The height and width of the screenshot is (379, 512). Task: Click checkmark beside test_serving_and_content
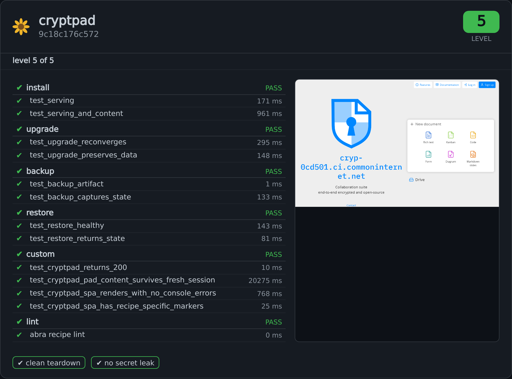tap(19, 113)
